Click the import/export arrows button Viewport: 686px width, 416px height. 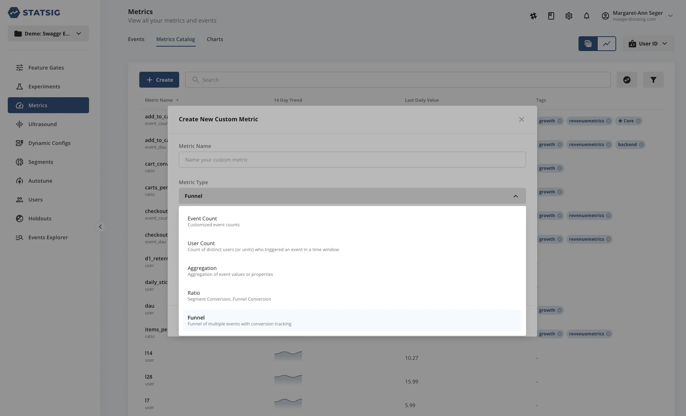tap(627, 80)
